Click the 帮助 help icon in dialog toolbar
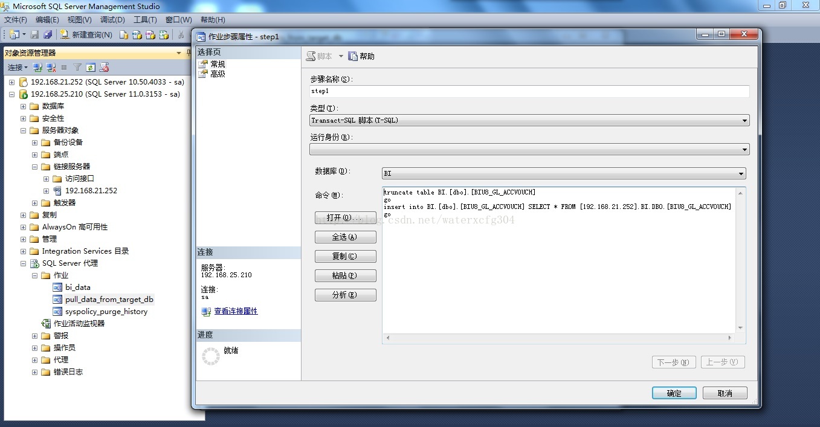The height and width of the screenshot is (427, 820). click(x=353, y=56)
